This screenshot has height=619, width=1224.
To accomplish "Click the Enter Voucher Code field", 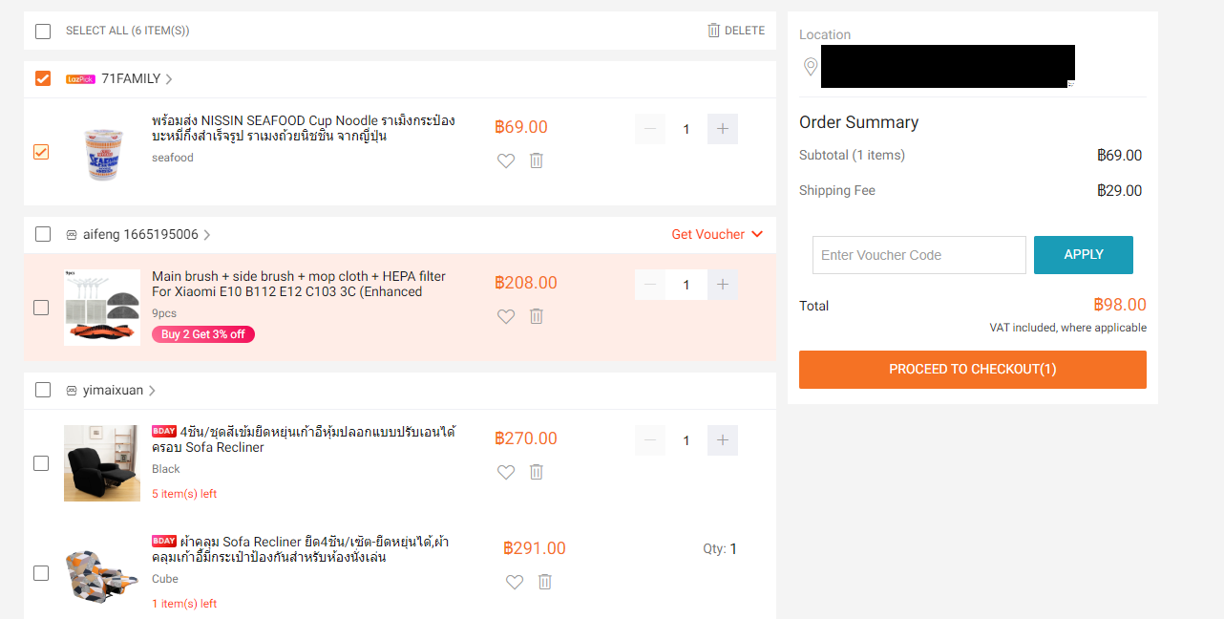I will pyautogui.click(x=919, y=255).
